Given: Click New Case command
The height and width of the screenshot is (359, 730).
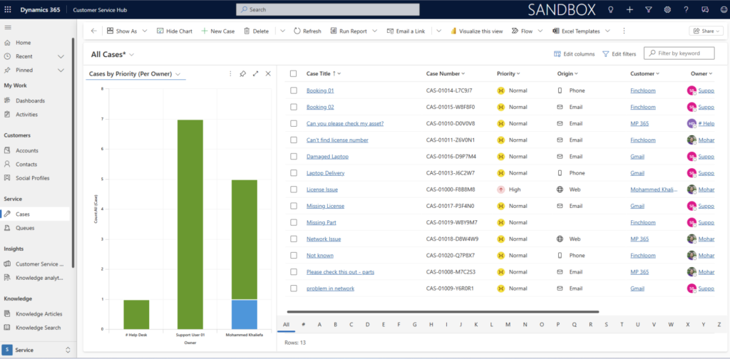Looking at the screenshot, I should (218, 31).
